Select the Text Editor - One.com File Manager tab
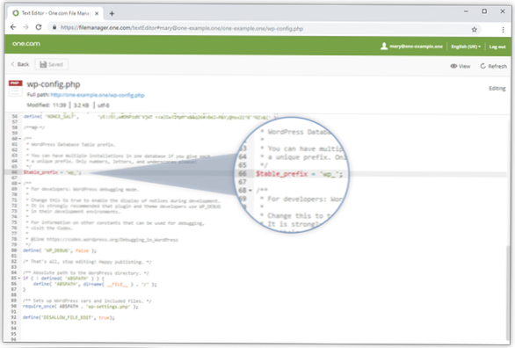Image resolution: width=515 pixels, height=348 pixels. [55, 13]
